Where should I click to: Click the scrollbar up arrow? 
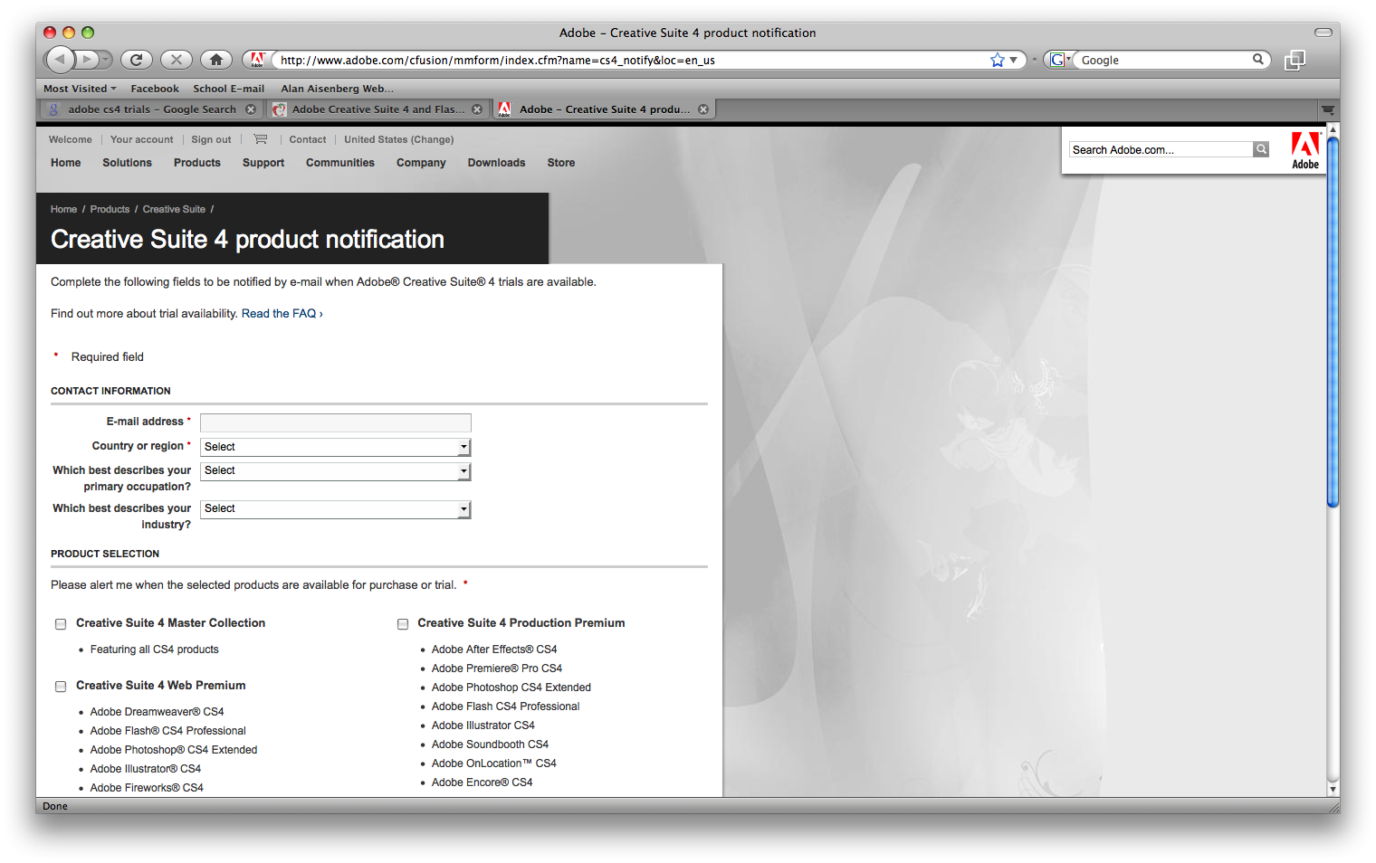[x=1333, y=130]
